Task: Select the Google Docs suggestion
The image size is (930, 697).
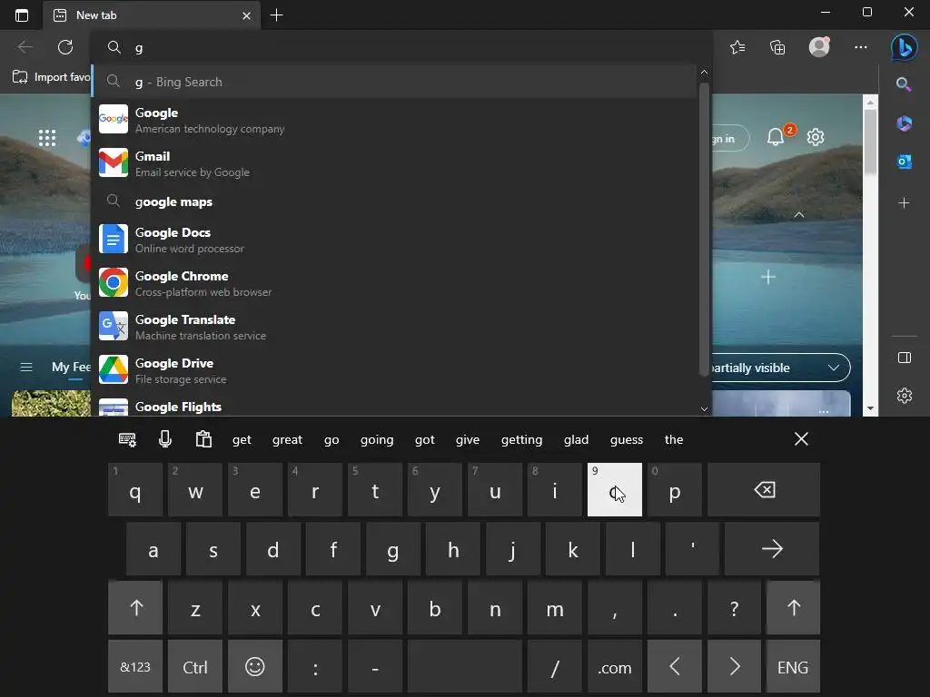Action: pyautogui.click(x=395, y=240)
